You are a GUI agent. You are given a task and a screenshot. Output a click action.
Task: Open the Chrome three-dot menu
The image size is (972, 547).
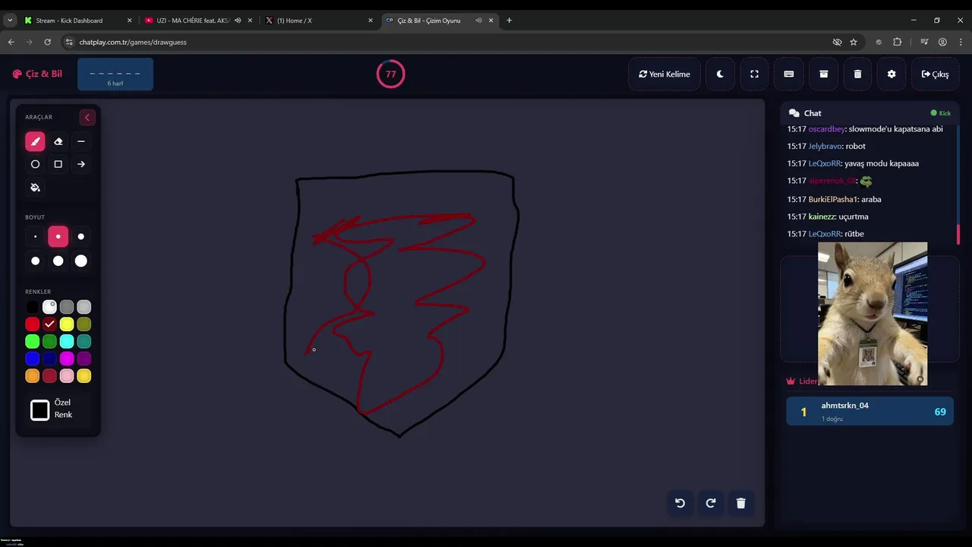961,42
